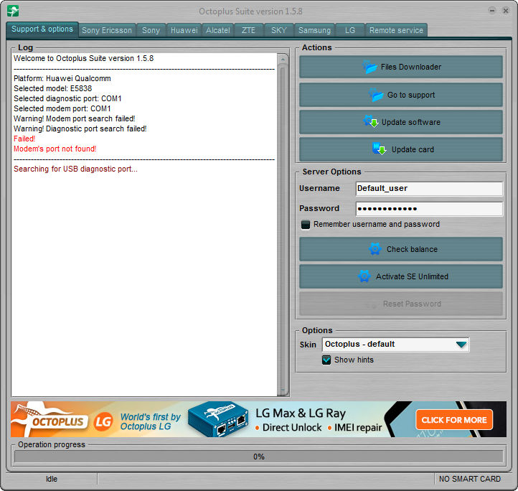Switch to the Sony tab
Image resolution: width=518 pixels, height=491 pixels.
coord(151,30)
